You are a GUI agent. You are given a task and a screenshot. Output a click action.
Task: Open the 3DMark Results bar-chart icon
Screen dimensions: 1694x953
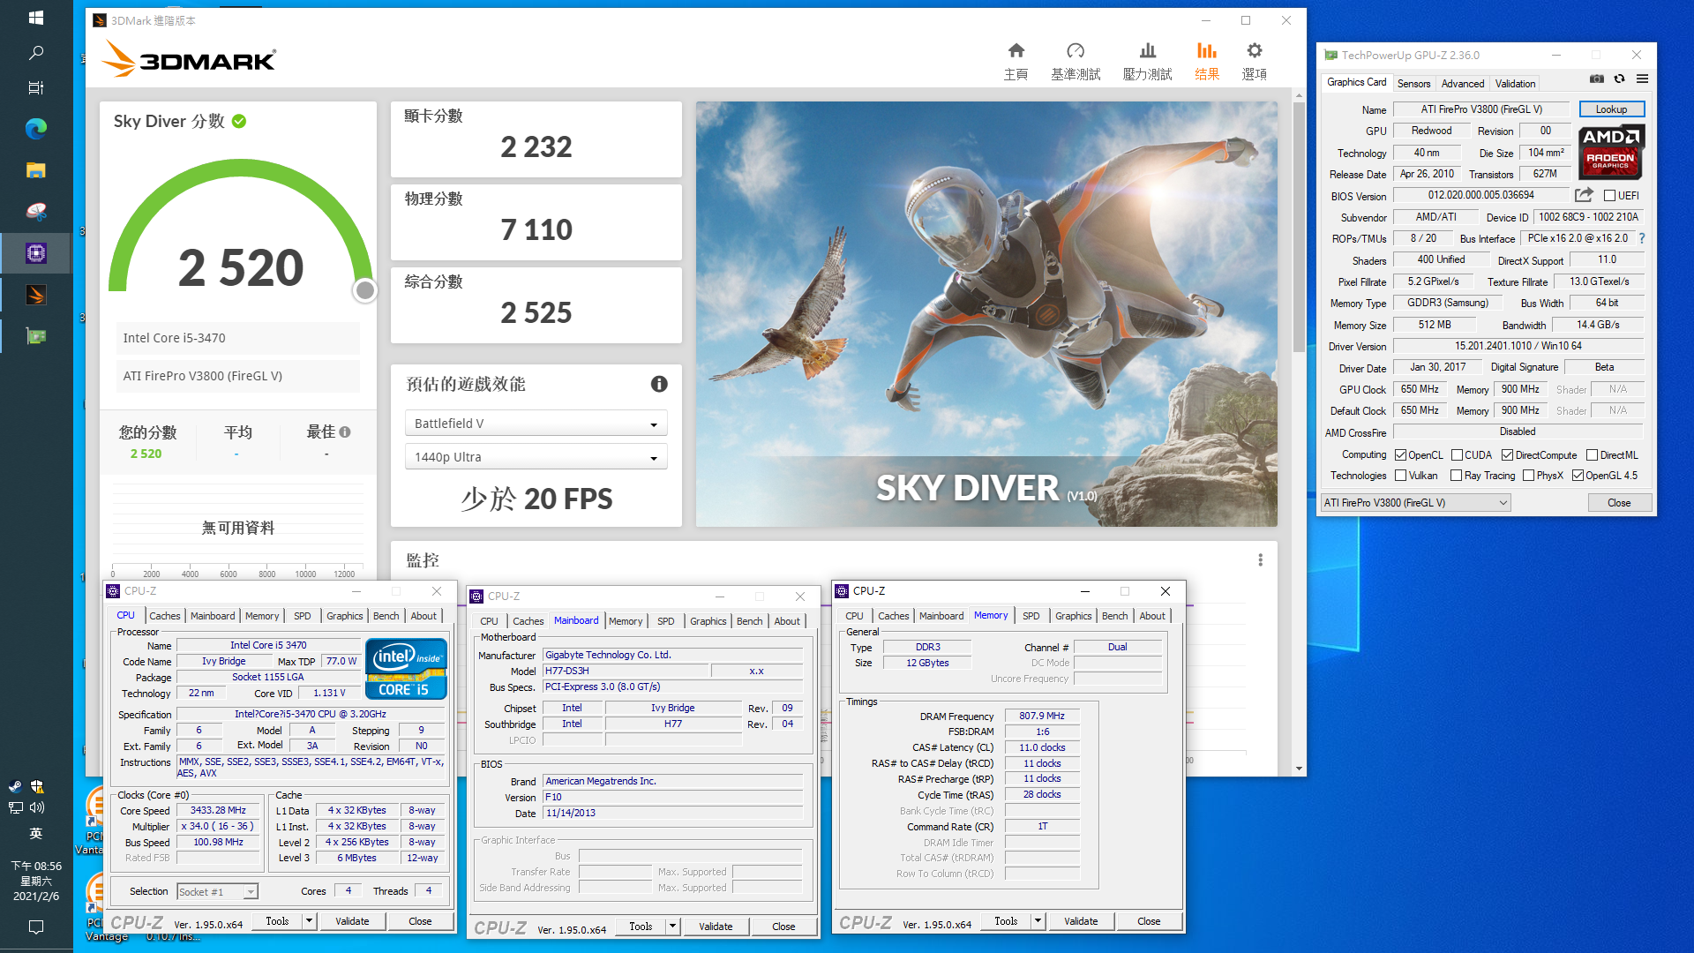click(1206, 51)
